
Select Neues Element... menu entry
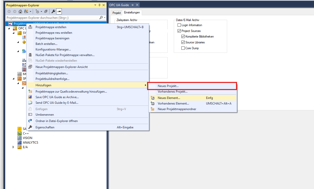tap(193, 98)
